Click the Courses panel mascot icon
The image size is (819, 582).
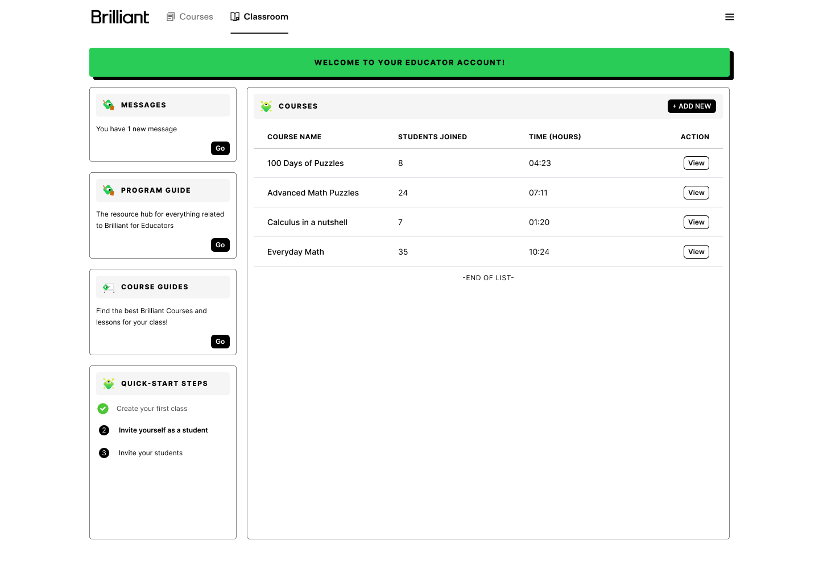click(266, 106)
